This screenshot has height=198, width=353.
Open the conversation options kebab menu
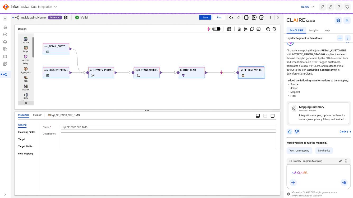[348, 38]
